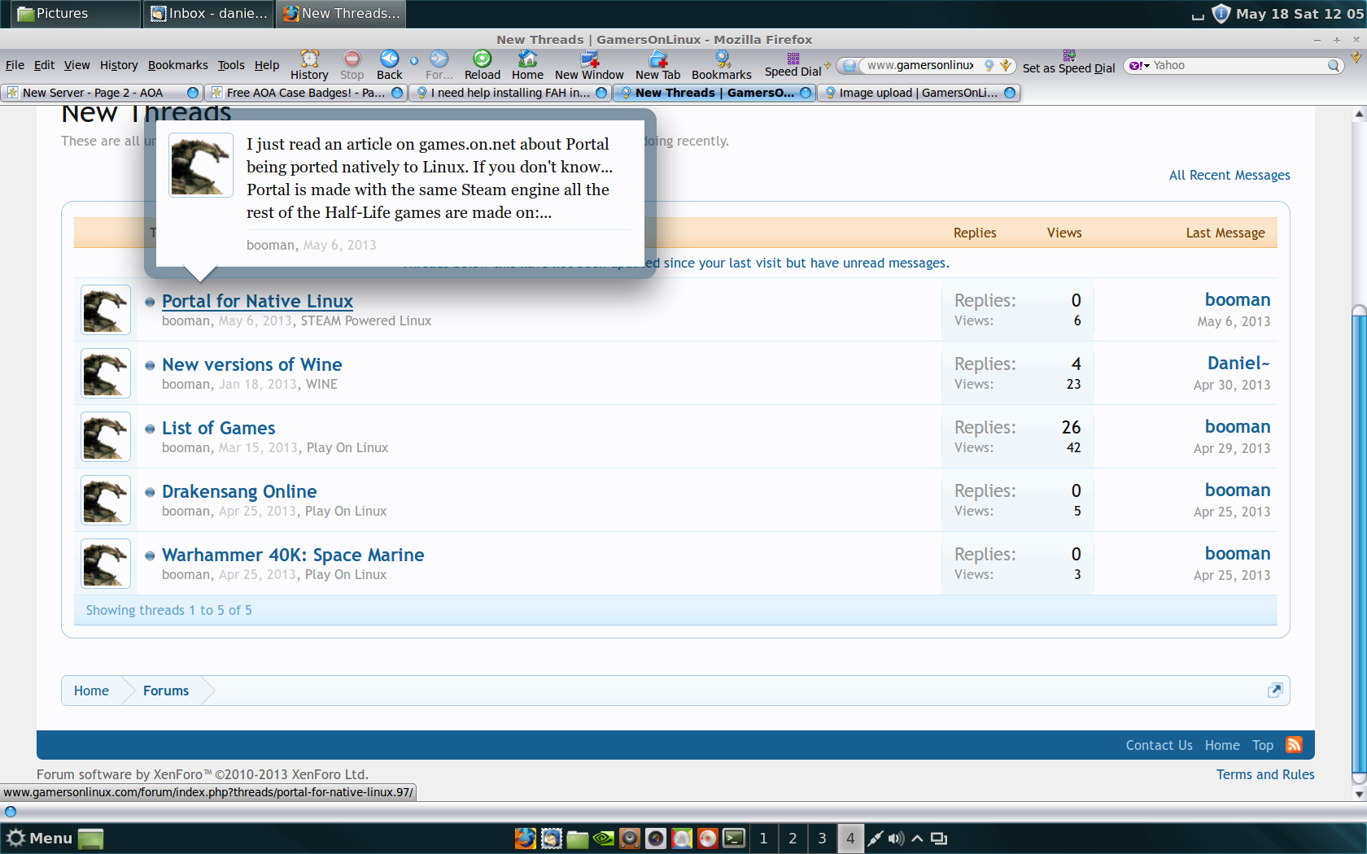Open the File menu

tap(15, 65)
